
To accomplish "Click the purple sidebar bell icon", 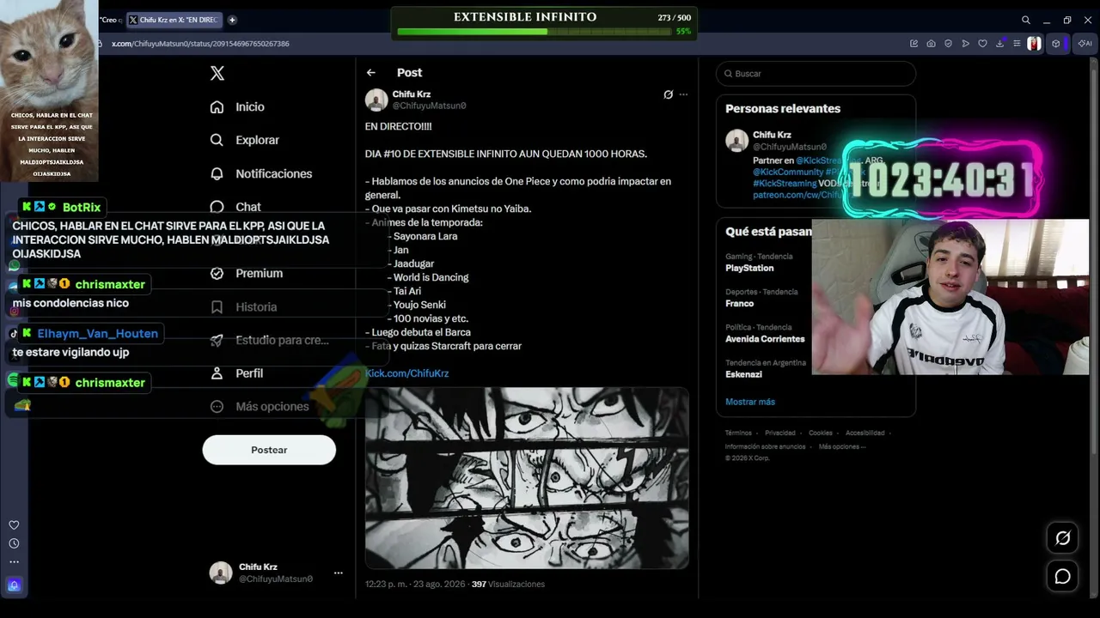I will click(x=14, y=585).
